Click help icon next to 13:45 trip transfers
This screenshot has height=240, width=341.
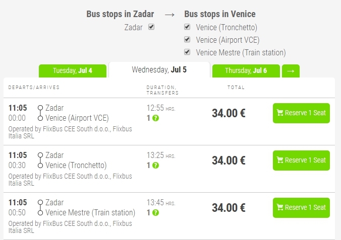pos(155,212)
